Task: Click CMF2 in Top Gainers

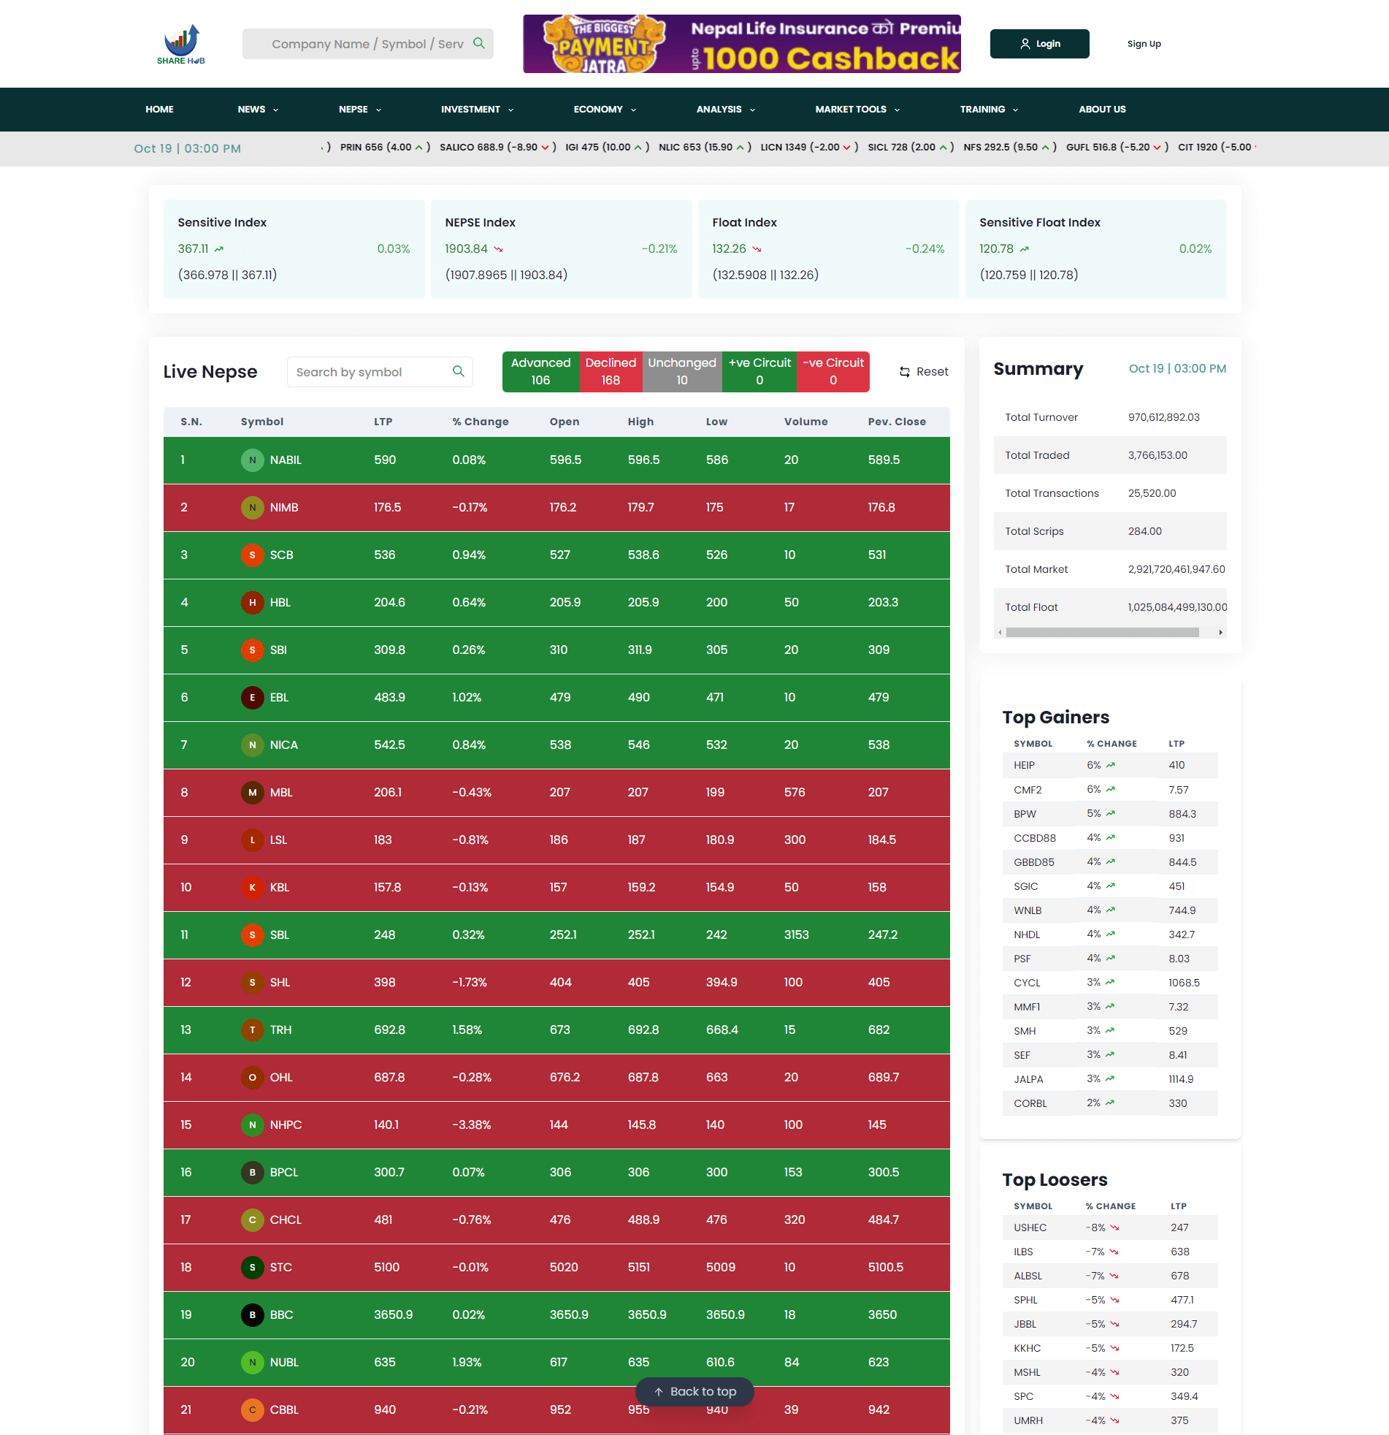Action: pos(1028,790)
